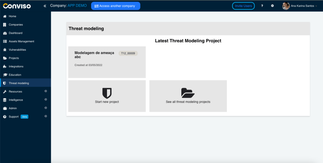The height and width of the screenshot is (163, 323).
Task: Click the Education graduation cap icon
Action: point(5,75)
